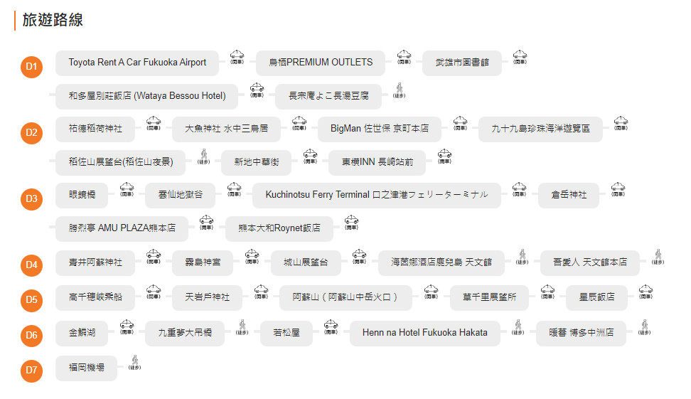
Task: Open 和多屋別莊飯店 (Wataya Bessou Hotel) stop
Action: [x=147, y=96]
